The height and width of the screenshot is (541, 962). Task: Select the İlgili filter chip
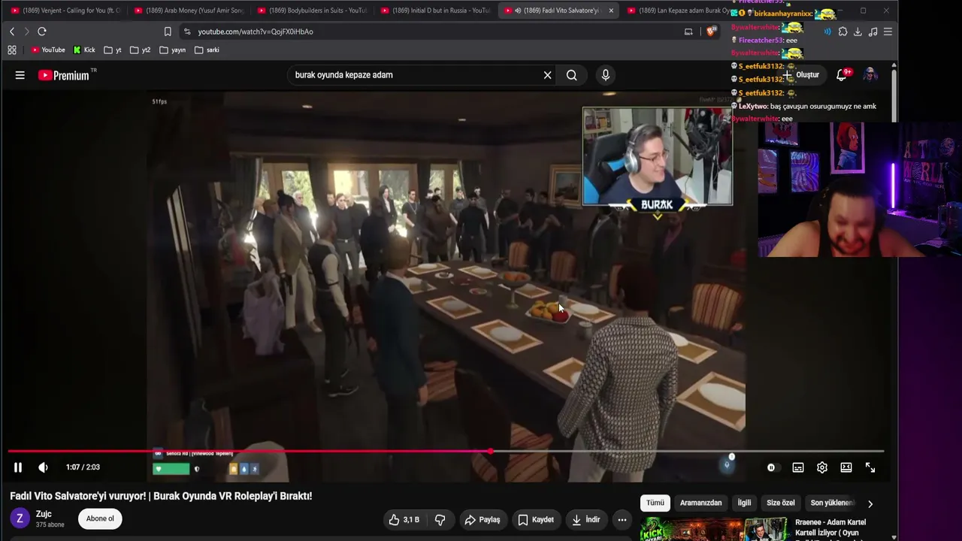[744, 503]
